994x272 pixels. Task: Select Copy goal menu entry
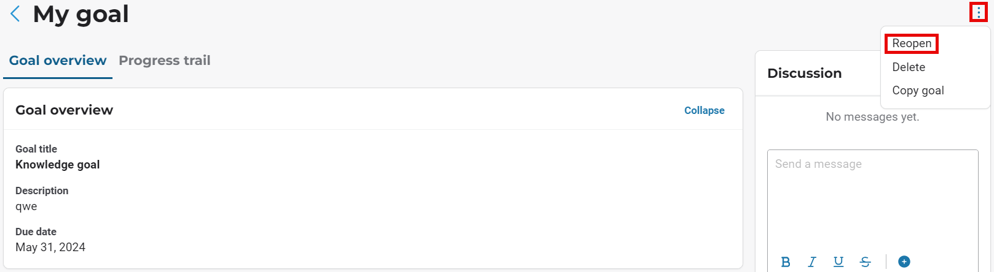(918, 91)
